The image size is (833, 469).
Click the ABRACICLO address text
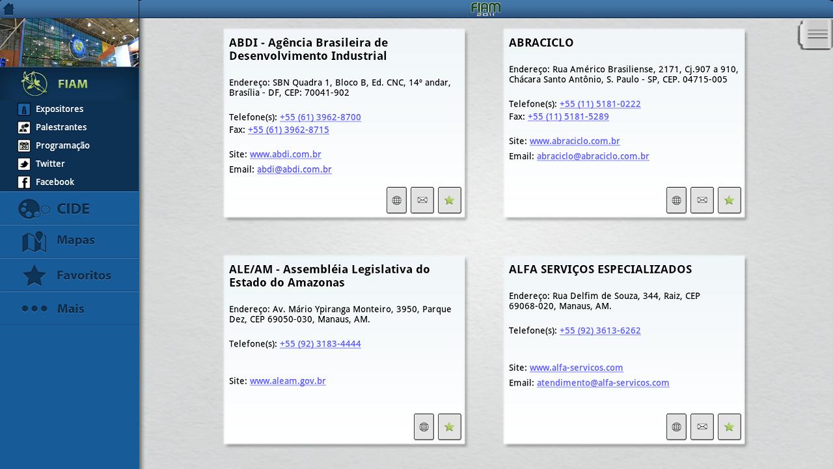click(x=623, y=74)
